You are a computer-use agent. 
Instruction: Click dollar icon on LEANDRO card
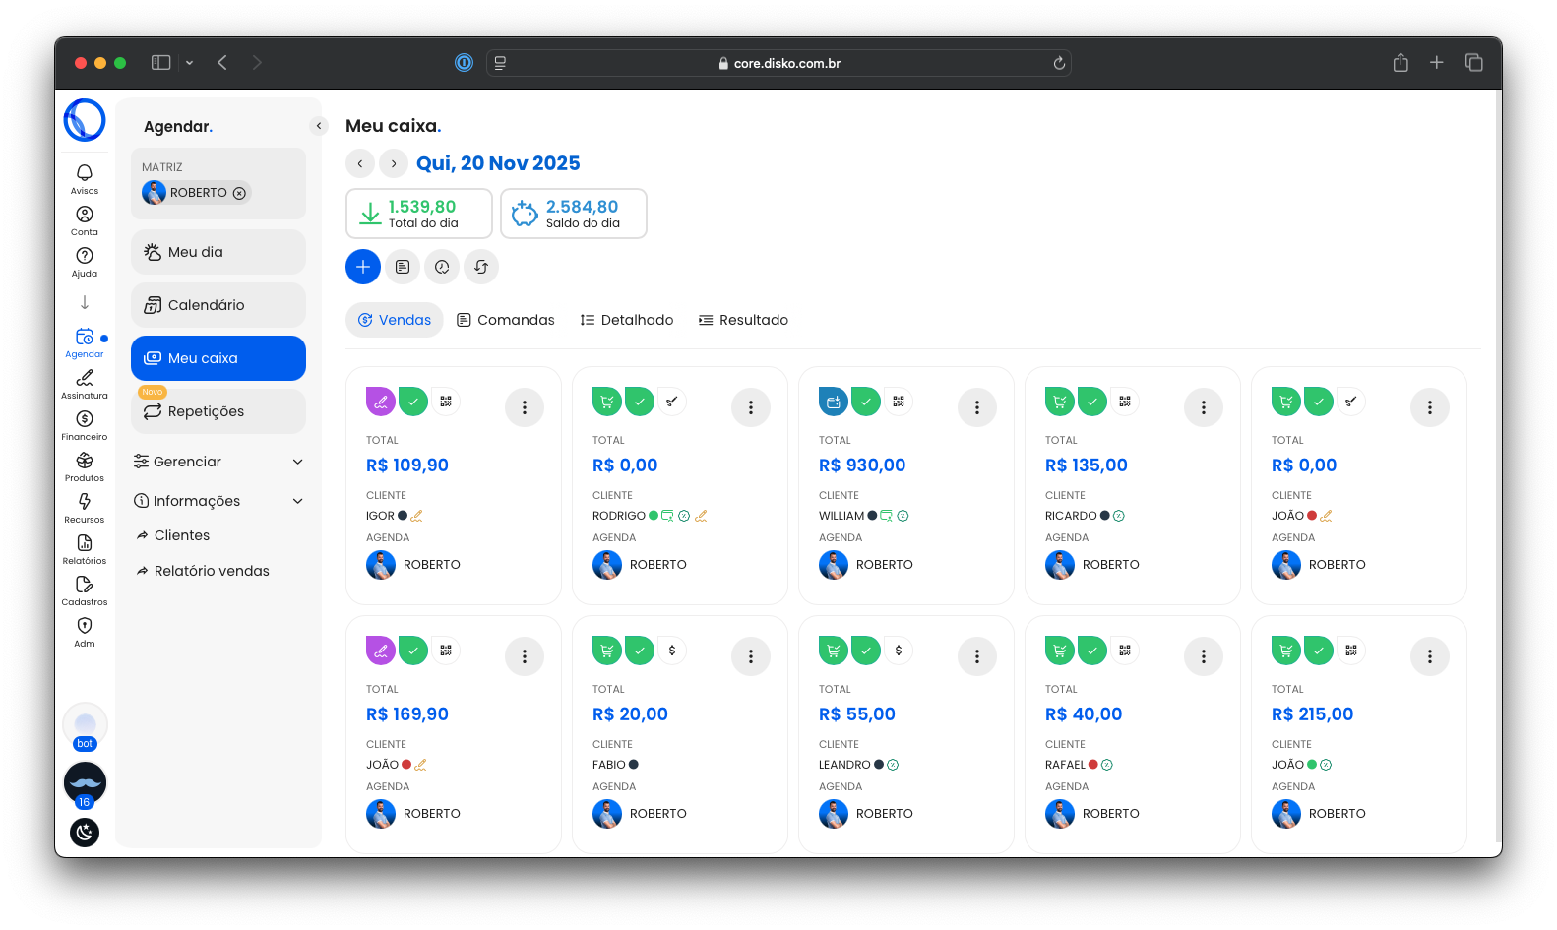click(x=899, y=651)
